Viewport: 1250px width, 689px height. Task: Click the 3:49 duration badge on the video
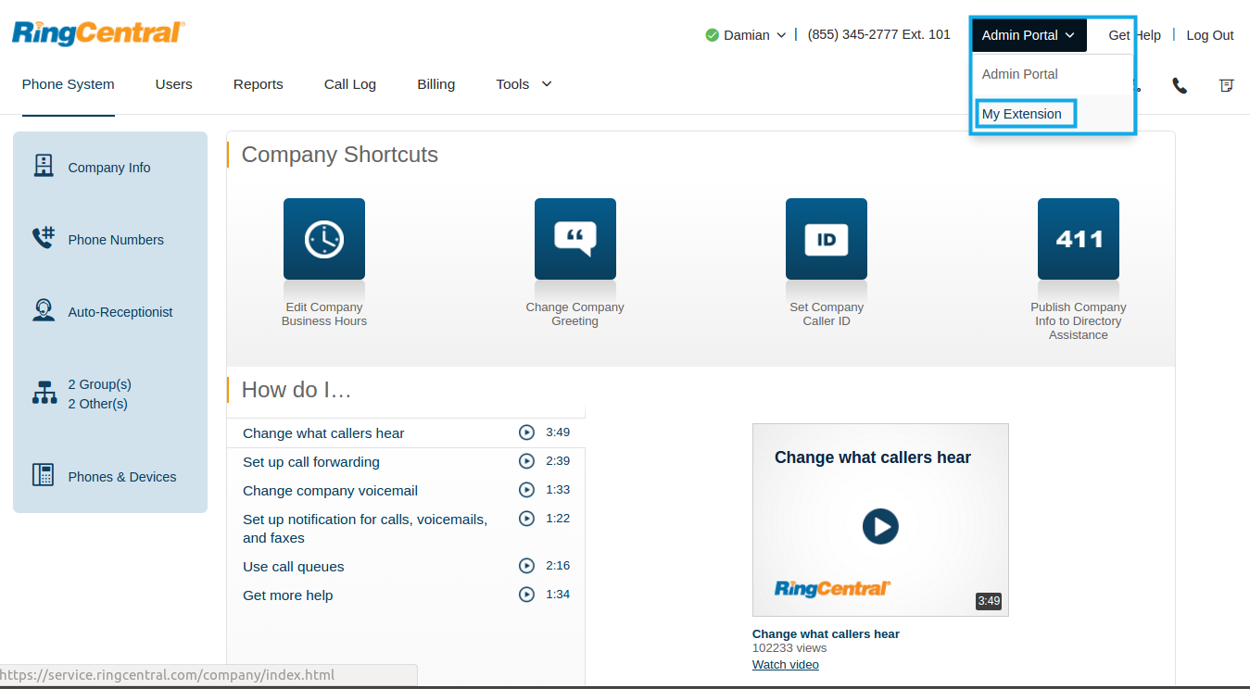point(989,601)
